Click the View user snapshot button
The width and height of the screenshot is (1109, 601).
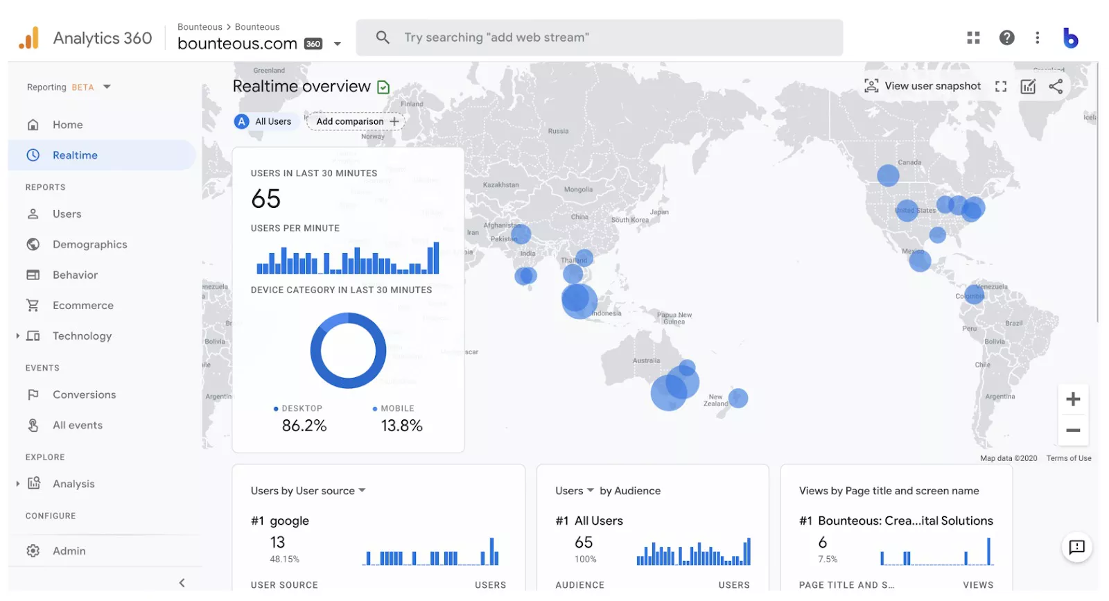click(x=923, y=86)
